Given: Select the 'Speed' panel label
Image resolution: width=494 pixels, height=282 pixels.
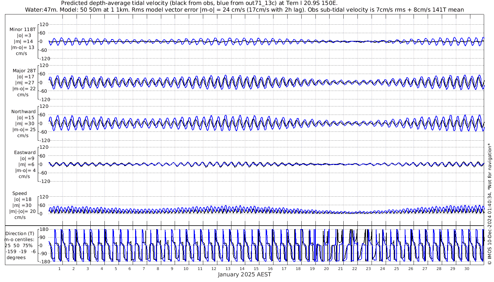Looking at the screenshot, I should point(19,194).
